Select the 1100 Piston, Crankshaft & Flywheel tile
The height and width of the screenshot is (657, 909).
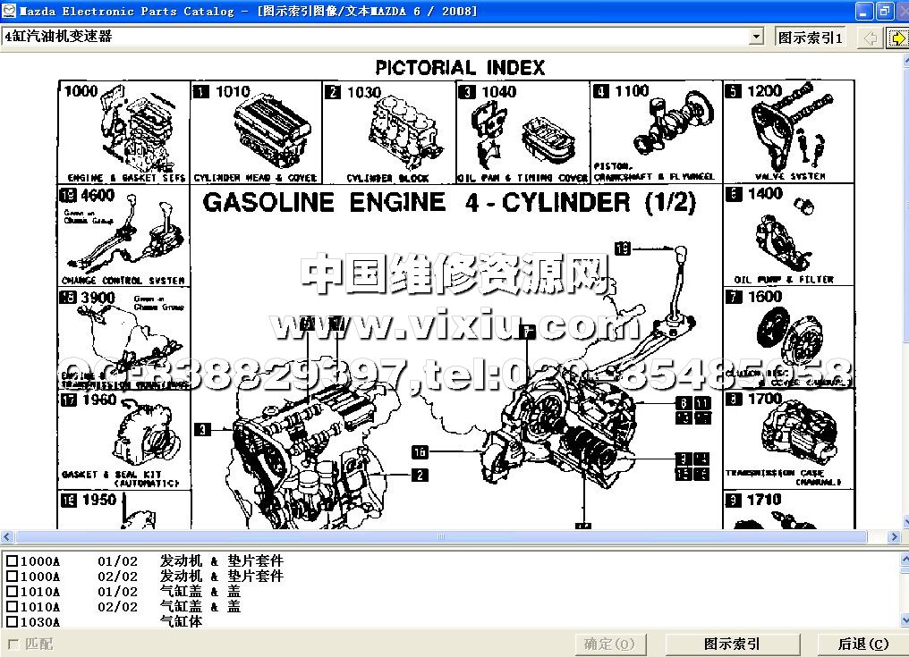tap(656, 132)
